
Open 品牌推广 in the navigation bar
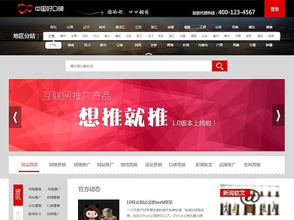(x=227, y=165)
